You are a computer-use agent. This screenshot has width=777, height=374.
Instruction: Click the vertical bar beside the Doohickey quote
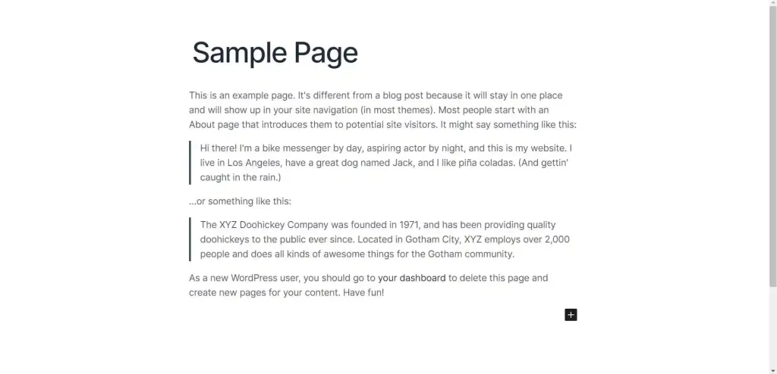point(190,239)
